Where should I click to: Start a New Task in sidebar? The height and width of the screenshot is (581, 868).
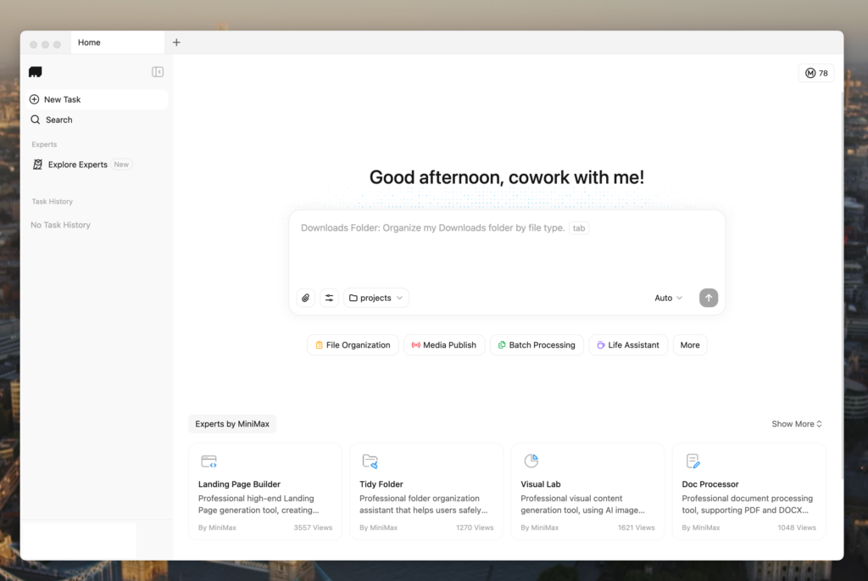pyautogui.click(x=62, y=99)
